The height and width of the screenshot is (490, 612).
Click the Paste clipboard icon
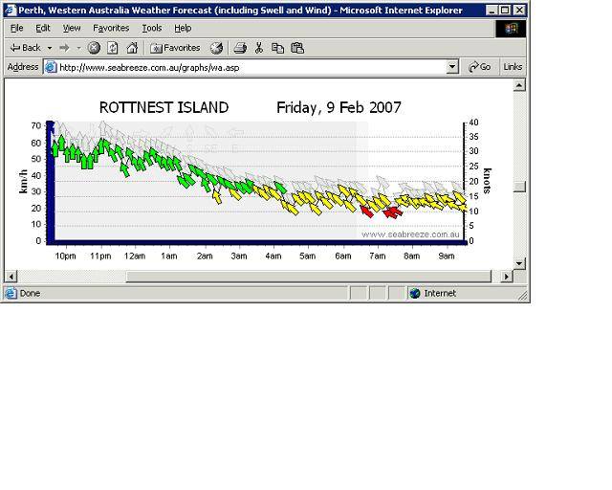coord(296,48)
